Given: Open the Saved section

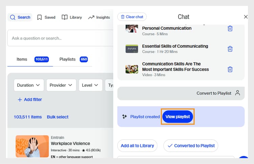Looking at the screenshot, I should (46, 17).
